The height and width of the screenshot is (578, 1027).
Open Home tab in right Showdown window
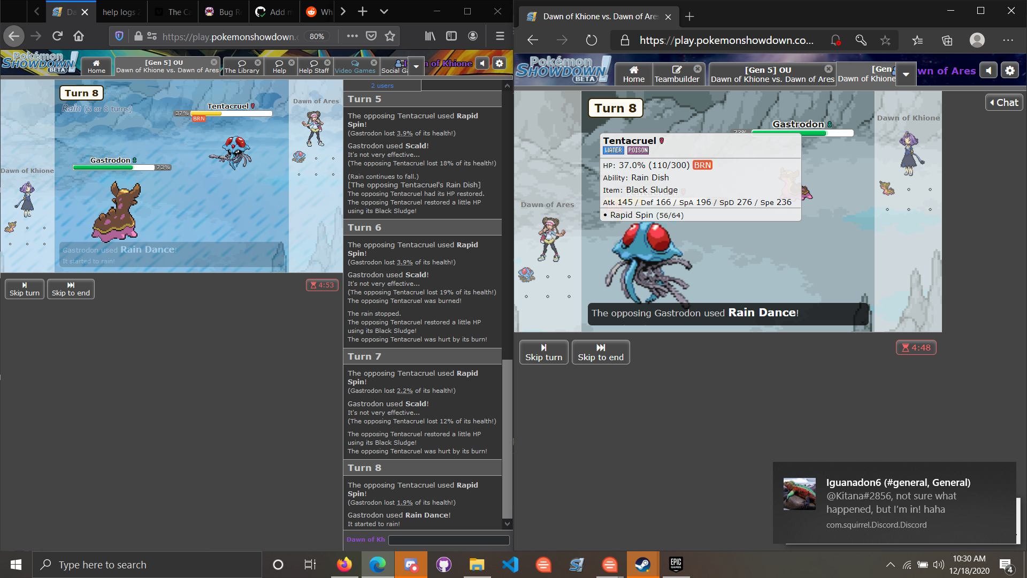634,74
